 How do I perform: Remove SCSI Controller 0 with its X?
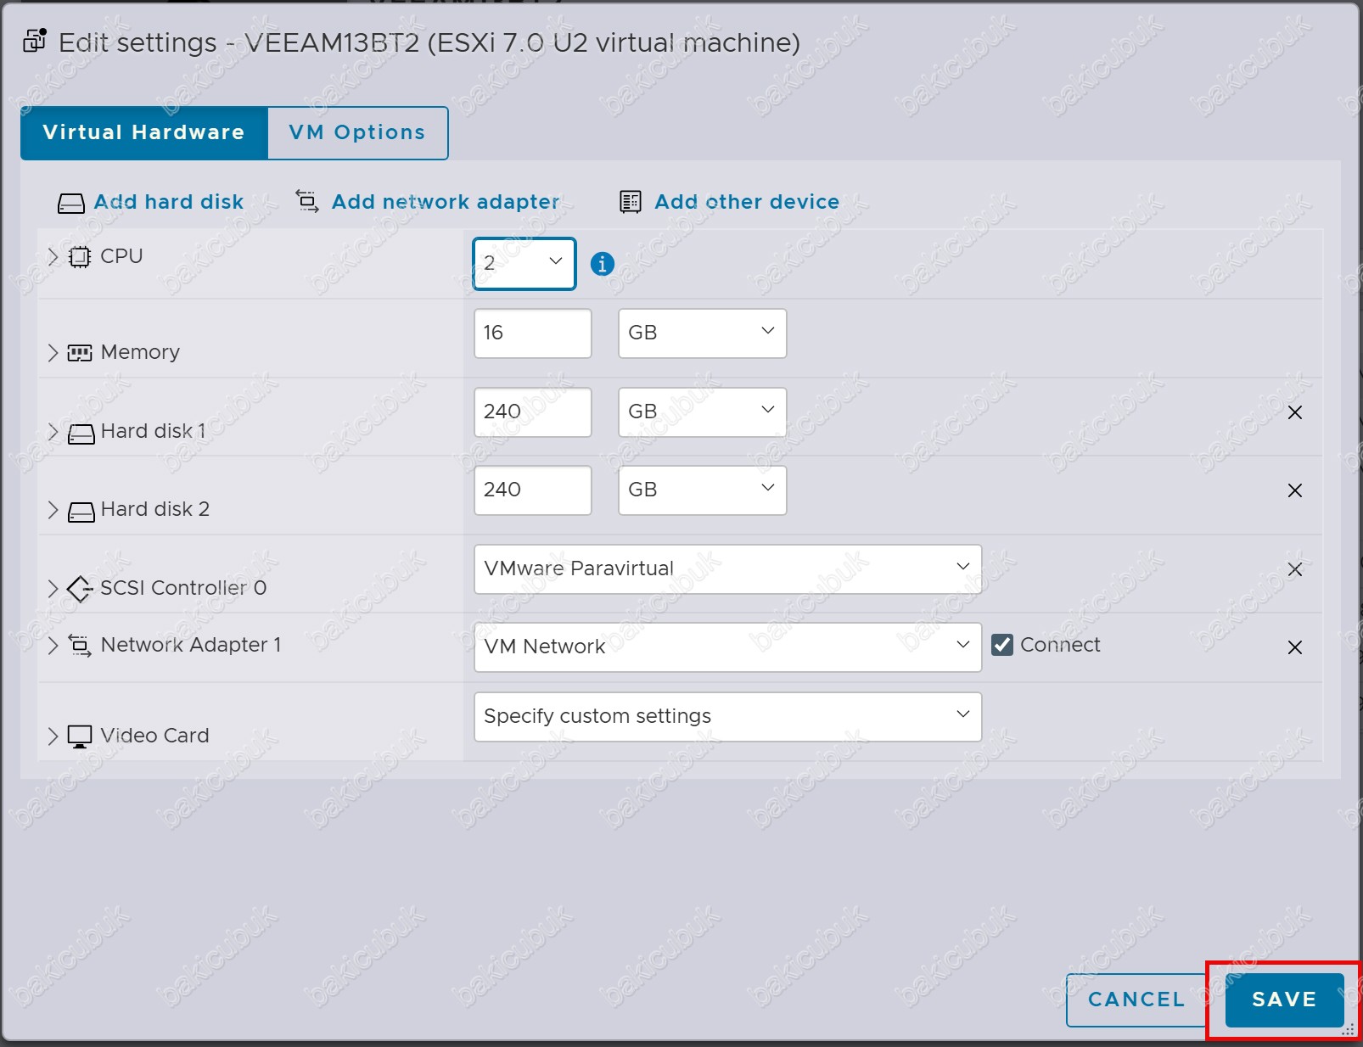tap(1295, 569)
